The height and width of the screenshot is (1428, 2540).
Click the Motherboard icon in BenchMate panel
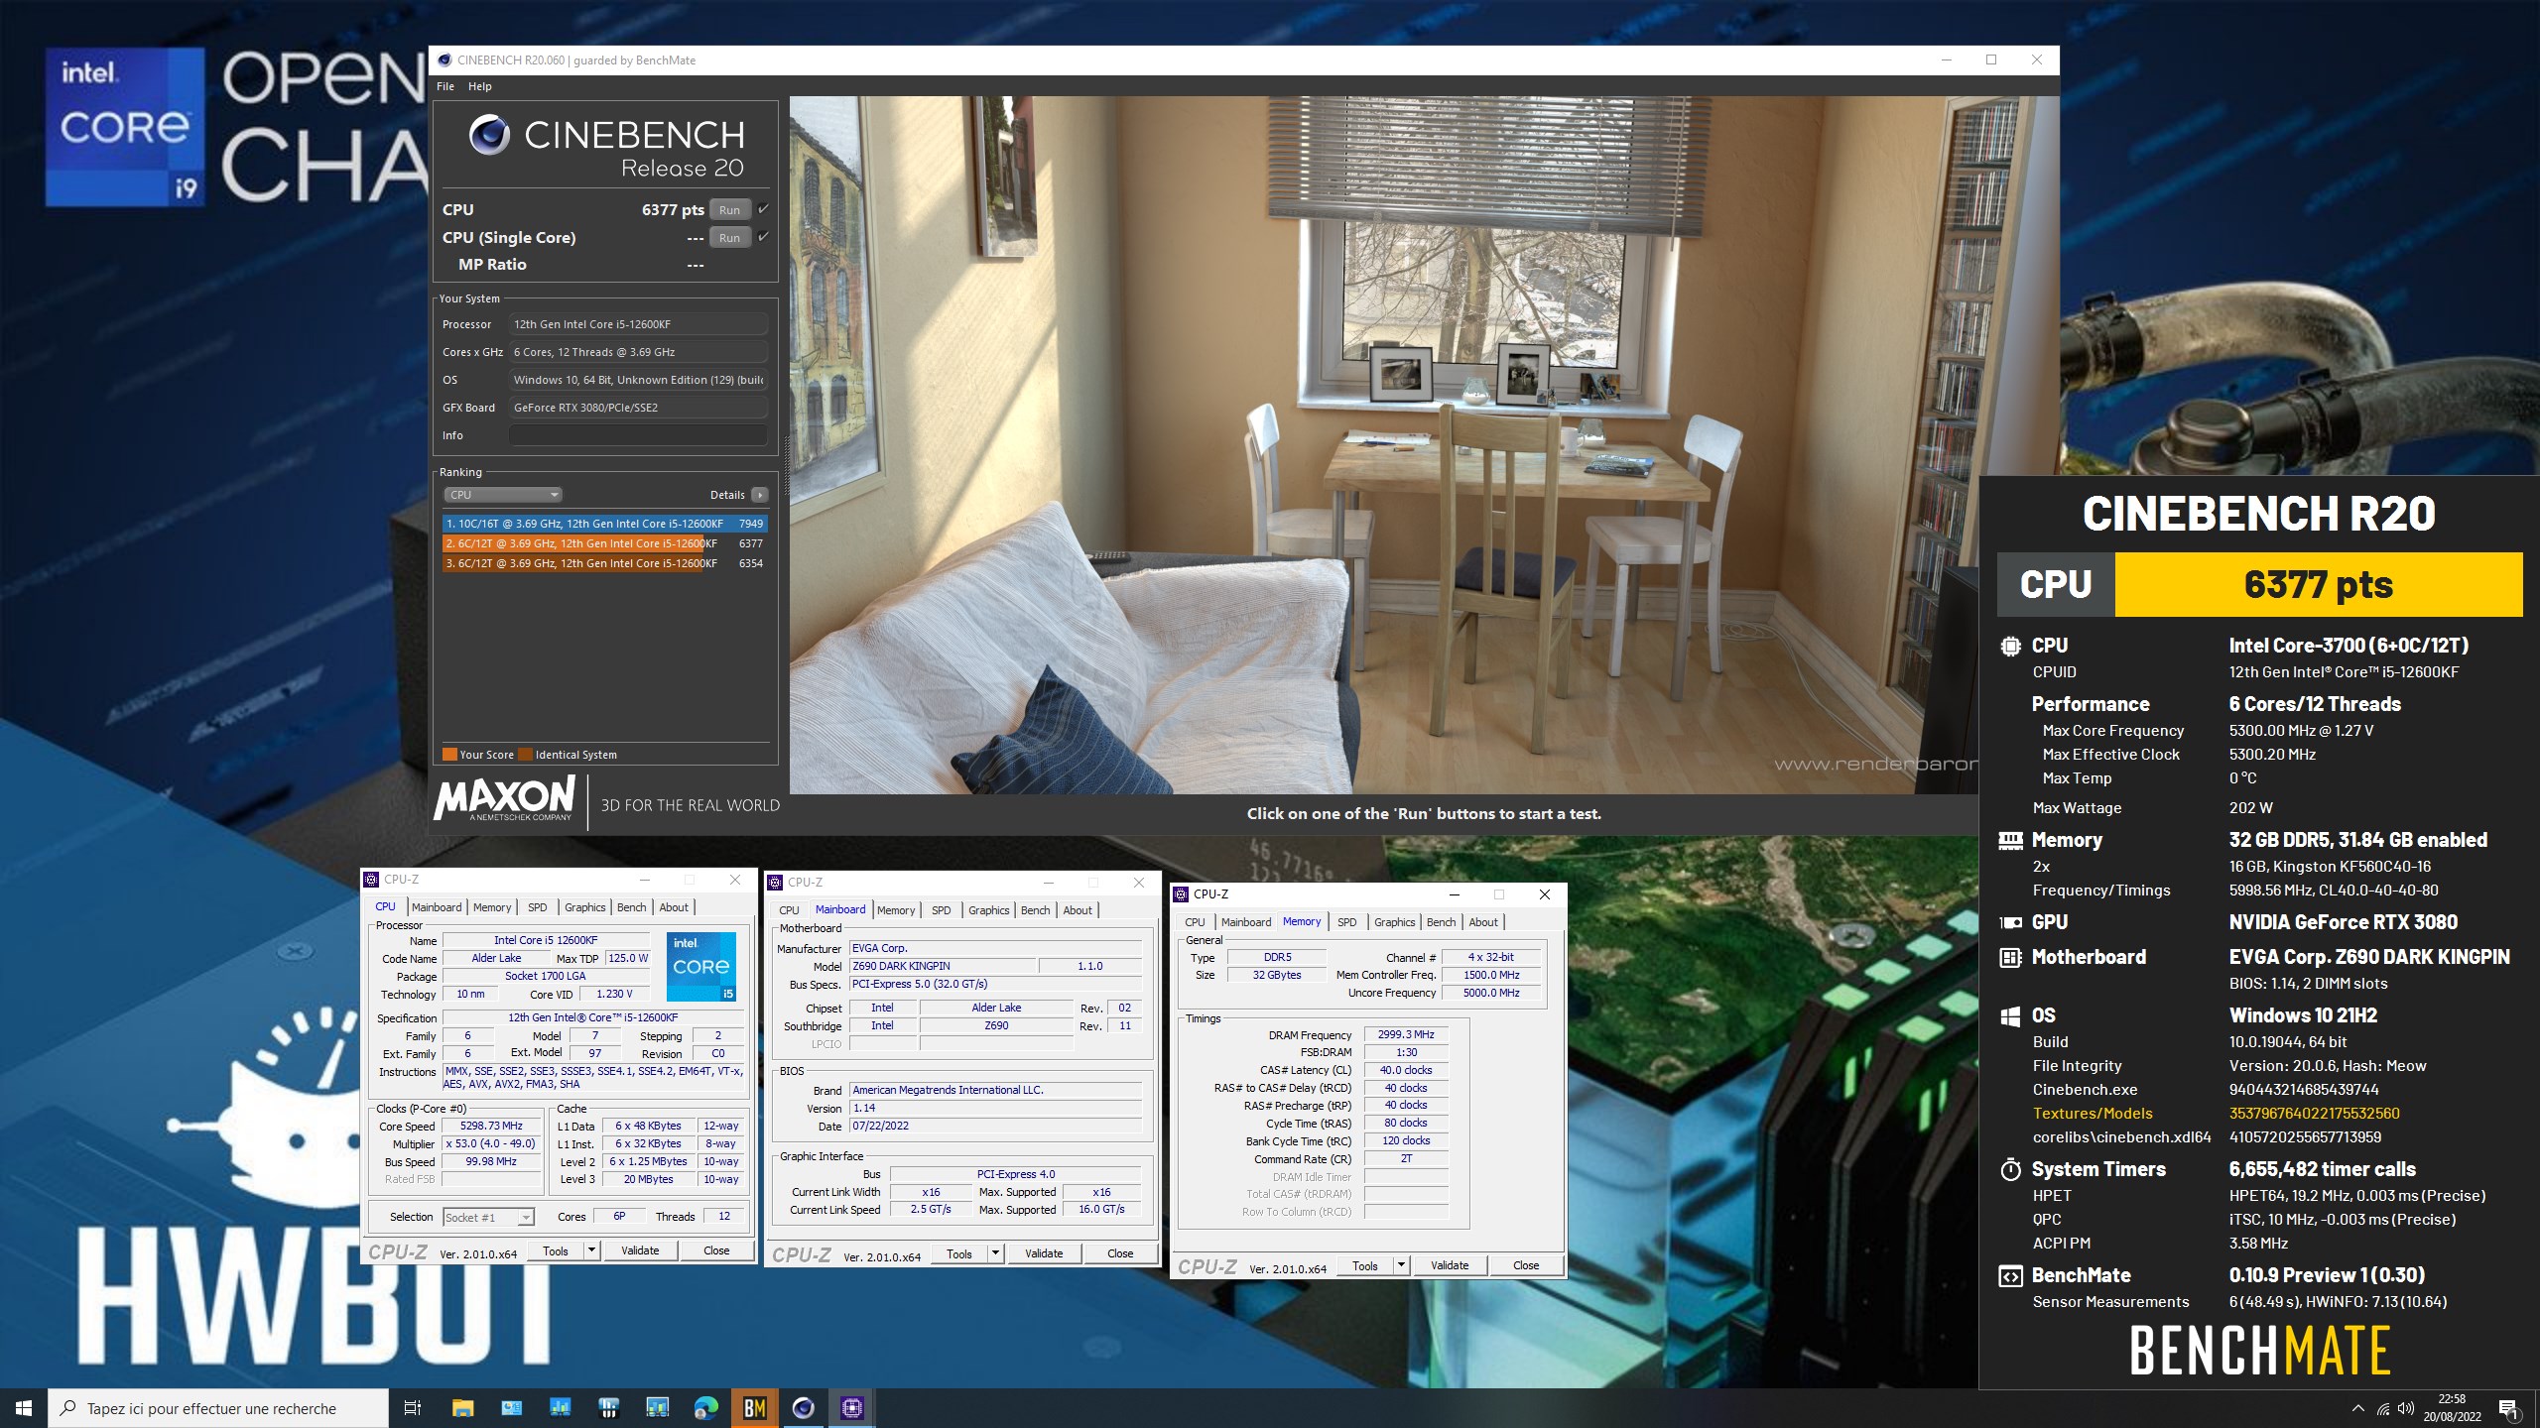tap(2010, 957)
